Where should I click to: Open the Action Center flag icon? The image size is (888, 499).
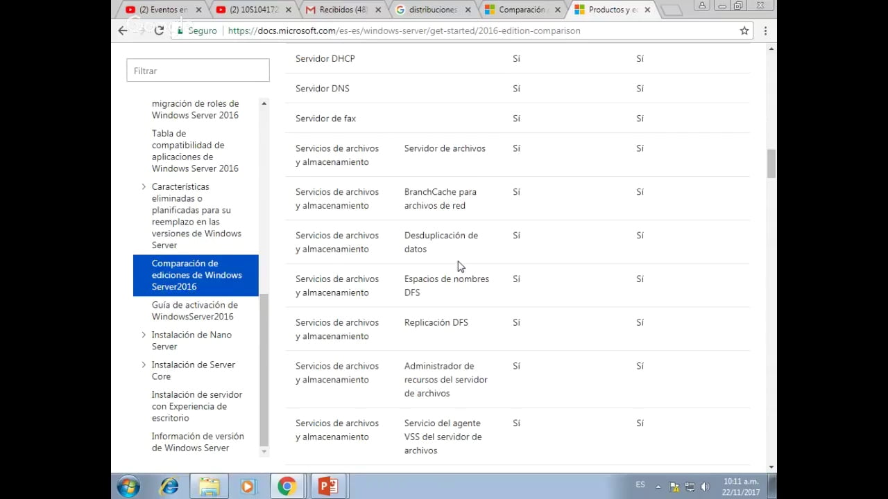point(674,487)
